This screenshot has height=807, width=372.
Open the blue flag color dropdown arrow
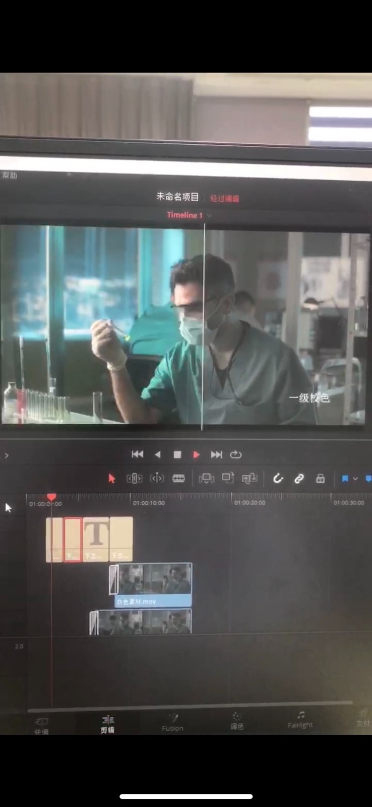coord(355,479)
